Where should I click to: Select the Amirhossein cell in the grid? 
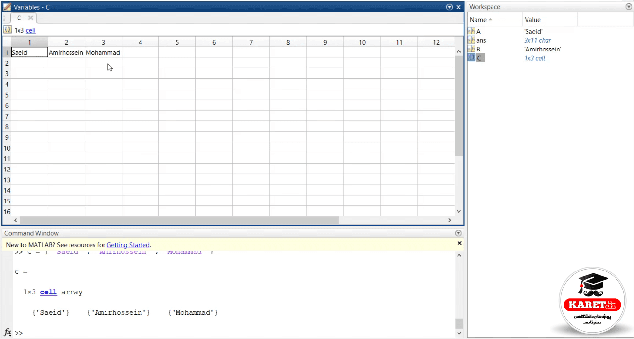point(66,52)
